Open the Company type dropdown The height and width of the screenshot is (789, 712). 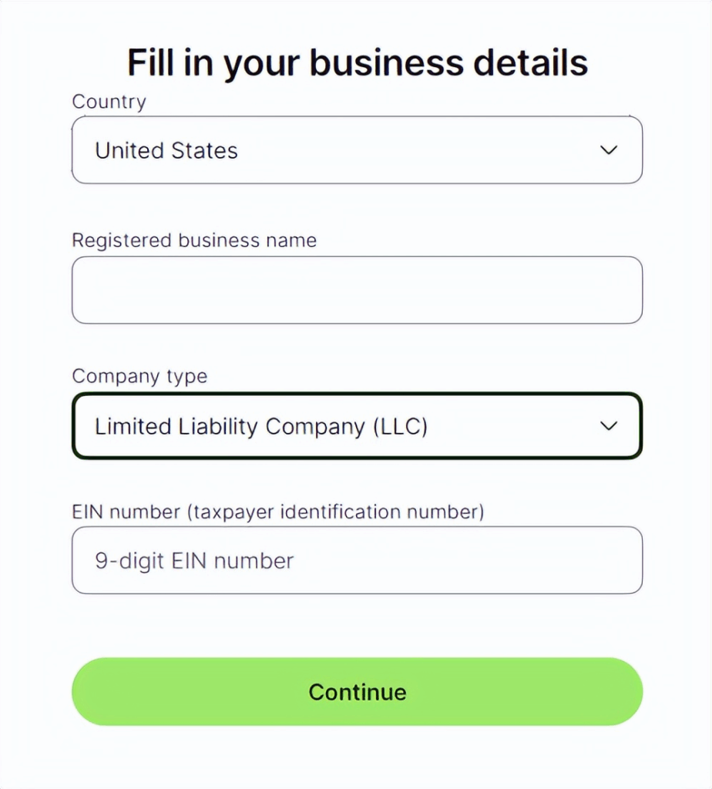[x=358, y=425]
